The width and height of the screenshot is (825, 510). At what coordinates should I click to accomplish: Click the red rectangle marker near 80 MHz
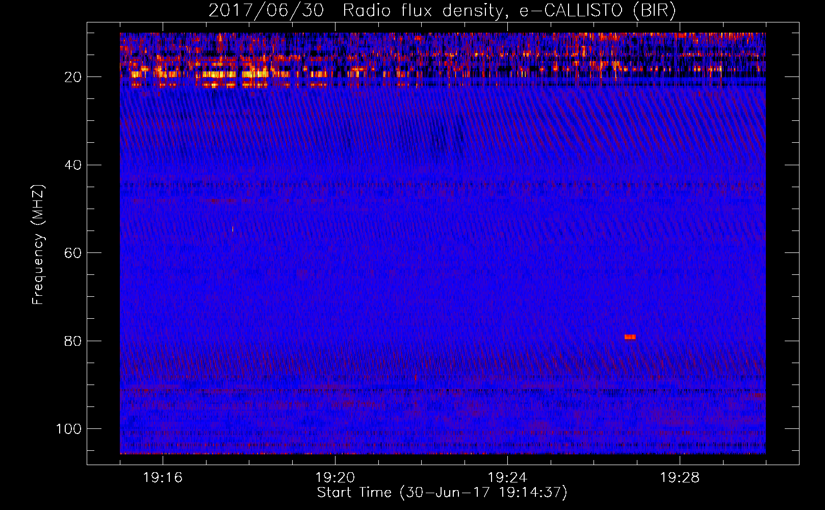coord(630,337)
